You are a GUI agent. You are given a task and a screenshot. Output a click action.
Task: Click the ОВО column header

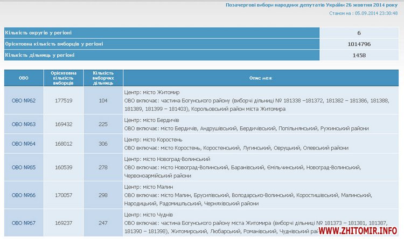point(24,78)
